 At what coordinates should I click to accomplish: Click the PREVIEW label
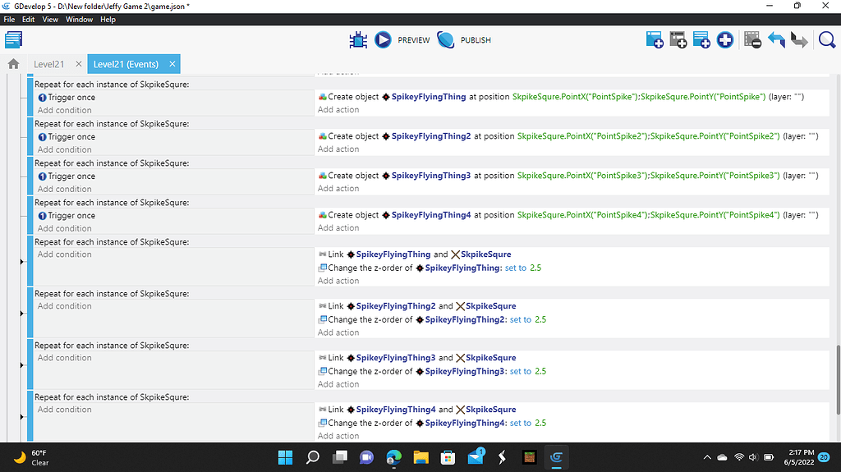coord(414,40)
